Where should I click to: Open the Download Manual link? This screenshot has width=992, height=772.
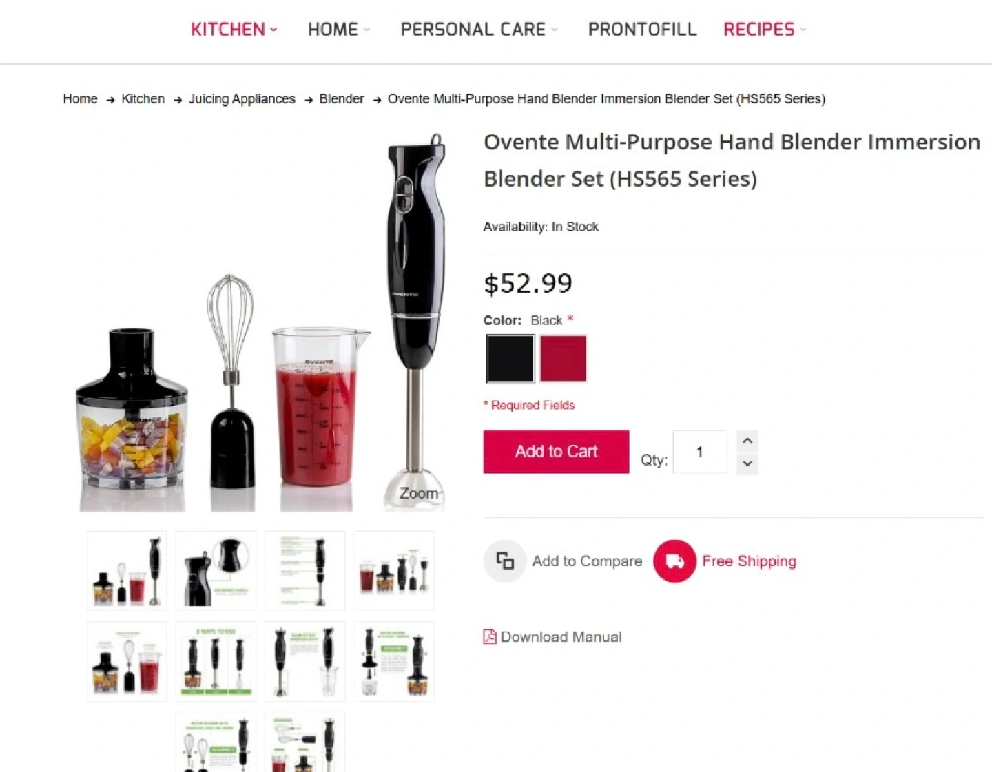(561, 637)
